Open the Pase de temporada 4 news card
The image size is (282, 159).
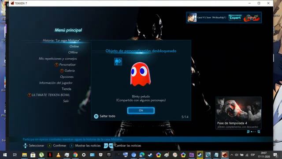(238, 113)
